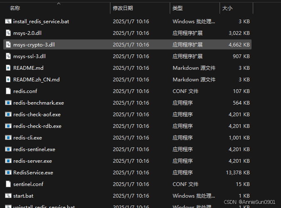Click the redis-benchmark.exe application icon
Viewport: 281px width, 208px height.
(8, 103)
